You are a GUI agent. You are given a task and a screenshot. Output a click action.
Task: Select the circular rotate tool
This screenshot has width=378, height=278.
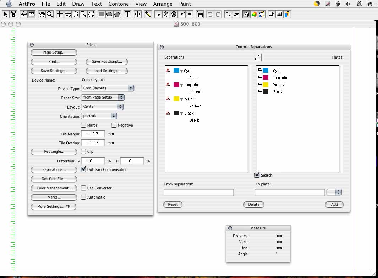pos(76,14)
